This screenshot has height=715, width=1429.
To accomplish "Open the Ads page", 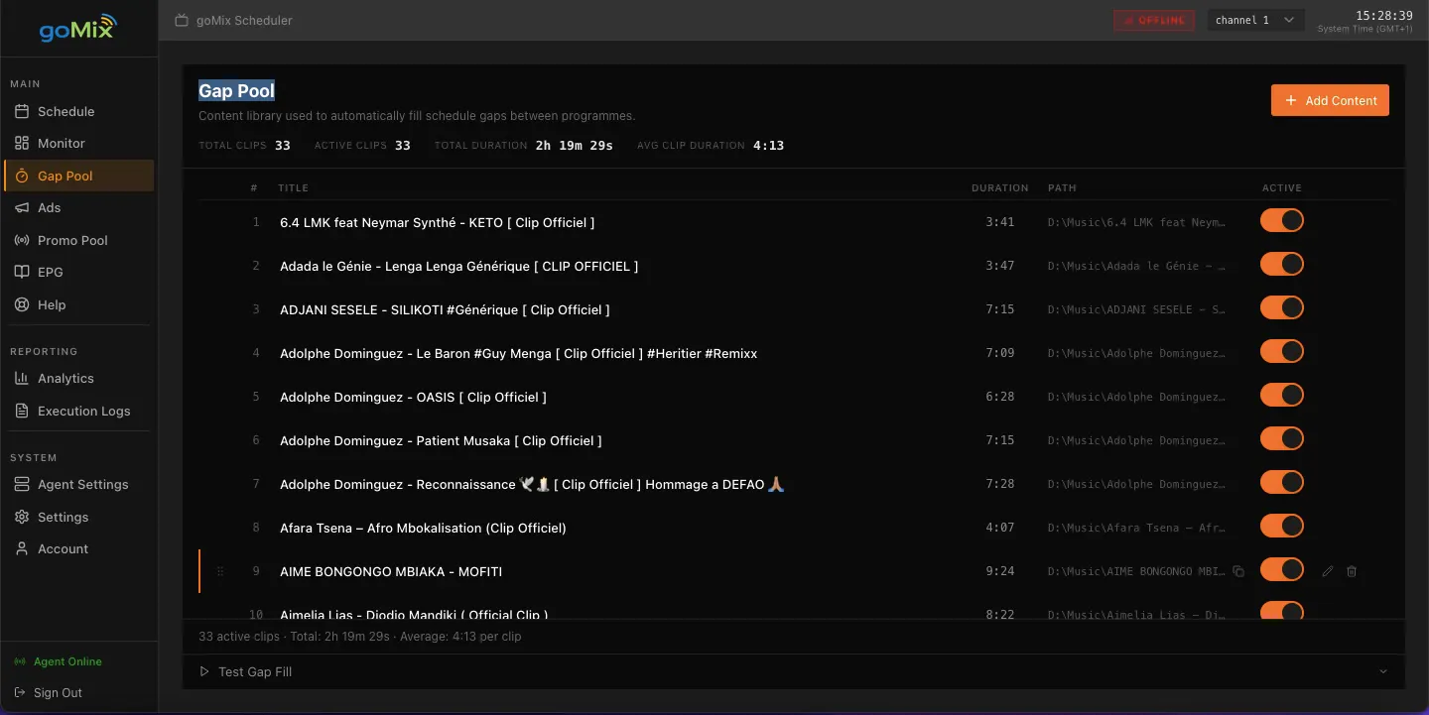I will click(78, 207).
